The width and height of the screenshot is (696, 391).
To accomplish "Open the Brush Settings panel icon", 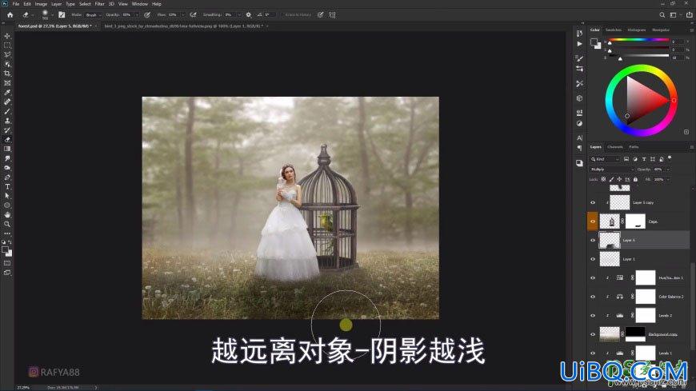I will [579, 58].
